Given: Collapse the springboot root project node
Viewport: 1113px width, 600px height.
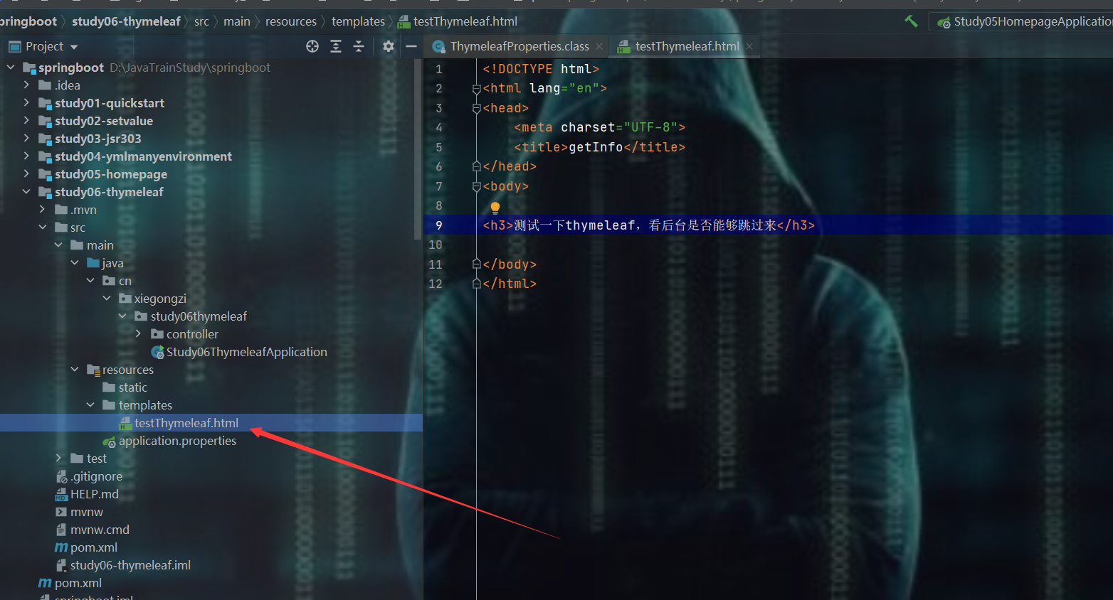Looking at the screenshot, I should click(x=11, y=68).
